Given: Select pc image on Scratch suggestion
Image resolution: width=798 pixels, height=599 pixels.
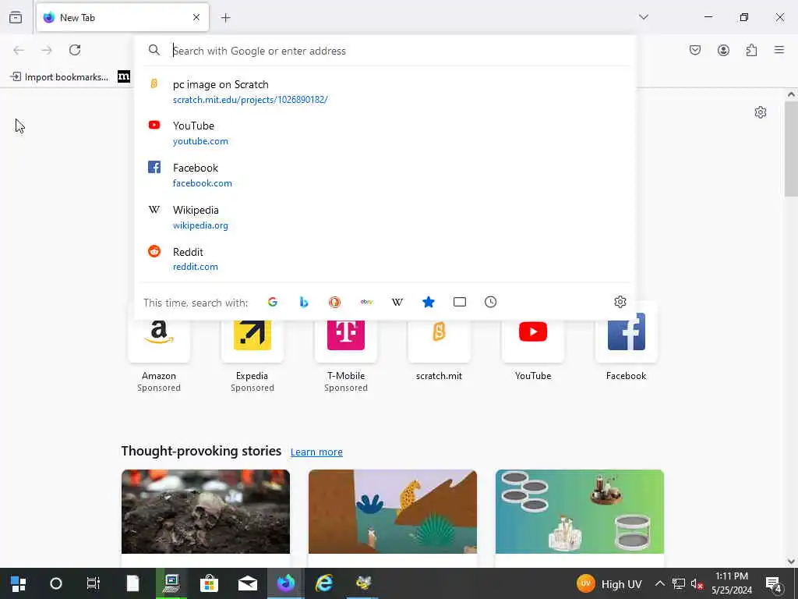Looking at the screenshot, I should coord(385,92).
